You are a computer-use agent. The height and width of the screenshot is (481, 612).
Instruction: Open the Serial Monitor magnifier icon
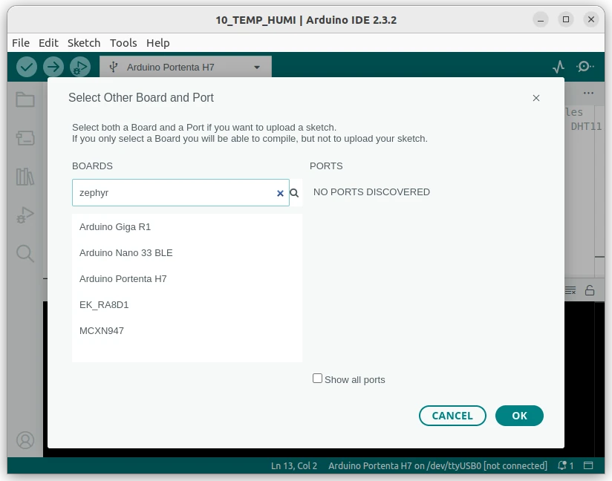pos(585,67)
